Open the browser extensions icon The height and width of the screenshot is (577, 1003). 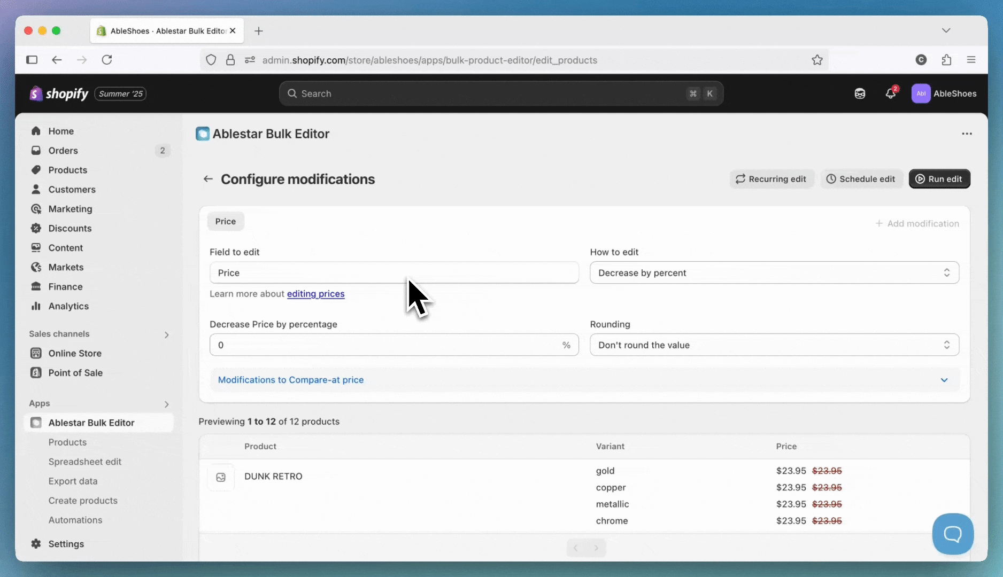click(946, 60)
